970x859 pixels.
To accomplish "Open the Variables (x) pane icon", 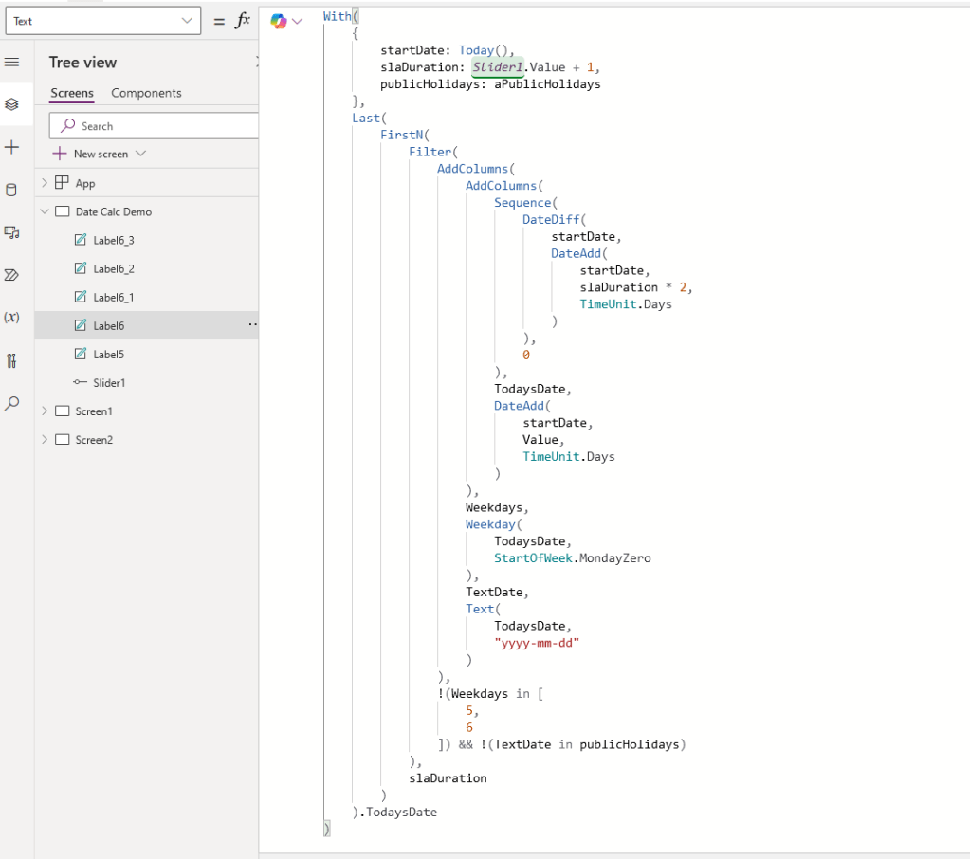I will [x=12, y=318].
